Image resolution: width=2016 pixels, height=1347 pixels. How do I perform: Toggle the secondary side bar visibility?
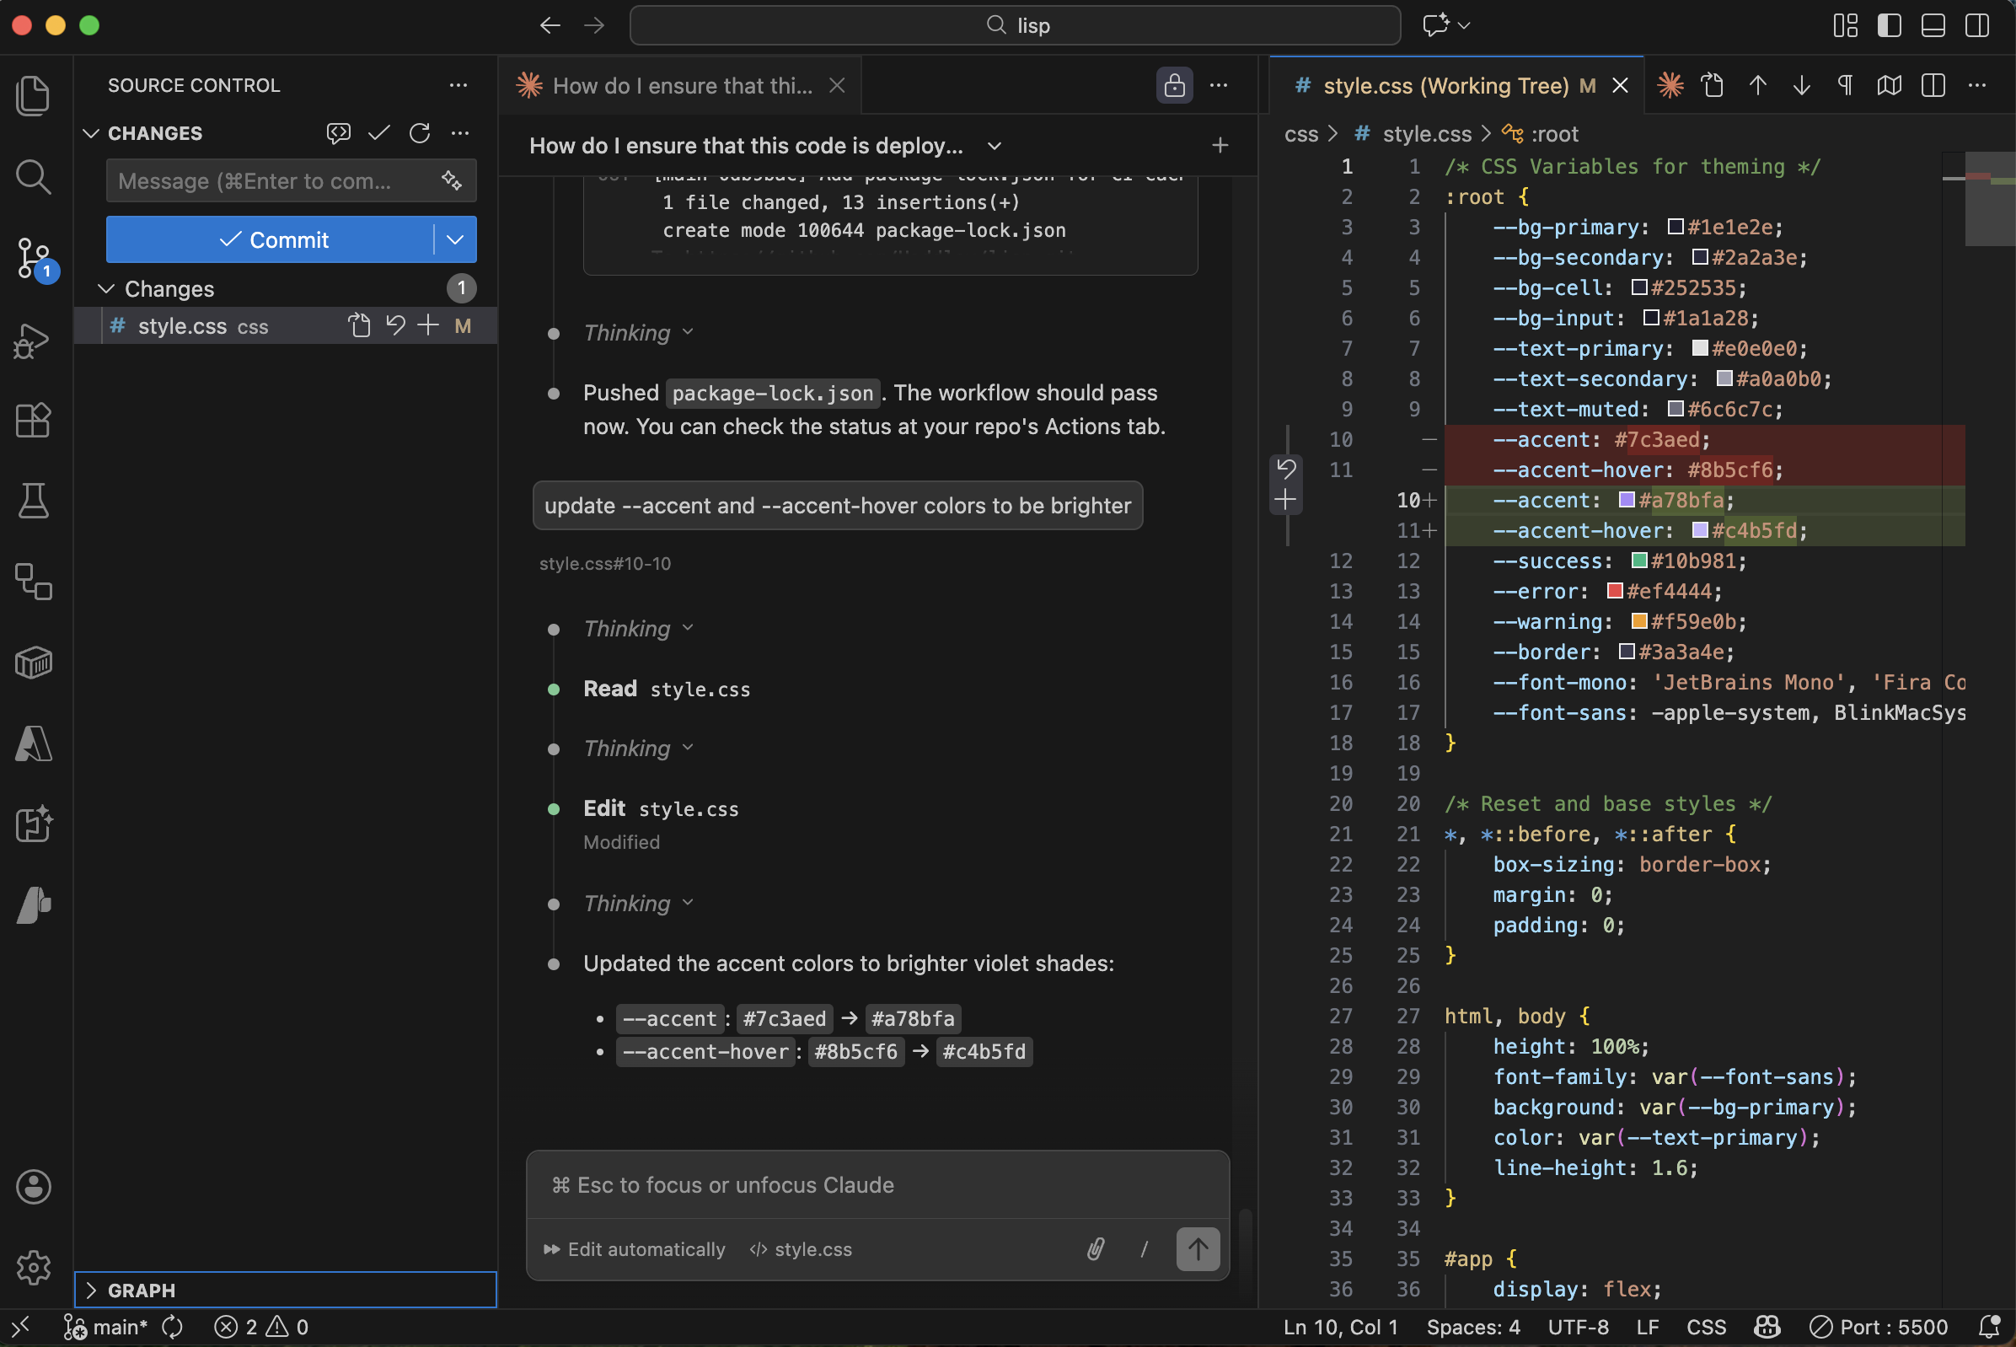(x=1976, y=26)
